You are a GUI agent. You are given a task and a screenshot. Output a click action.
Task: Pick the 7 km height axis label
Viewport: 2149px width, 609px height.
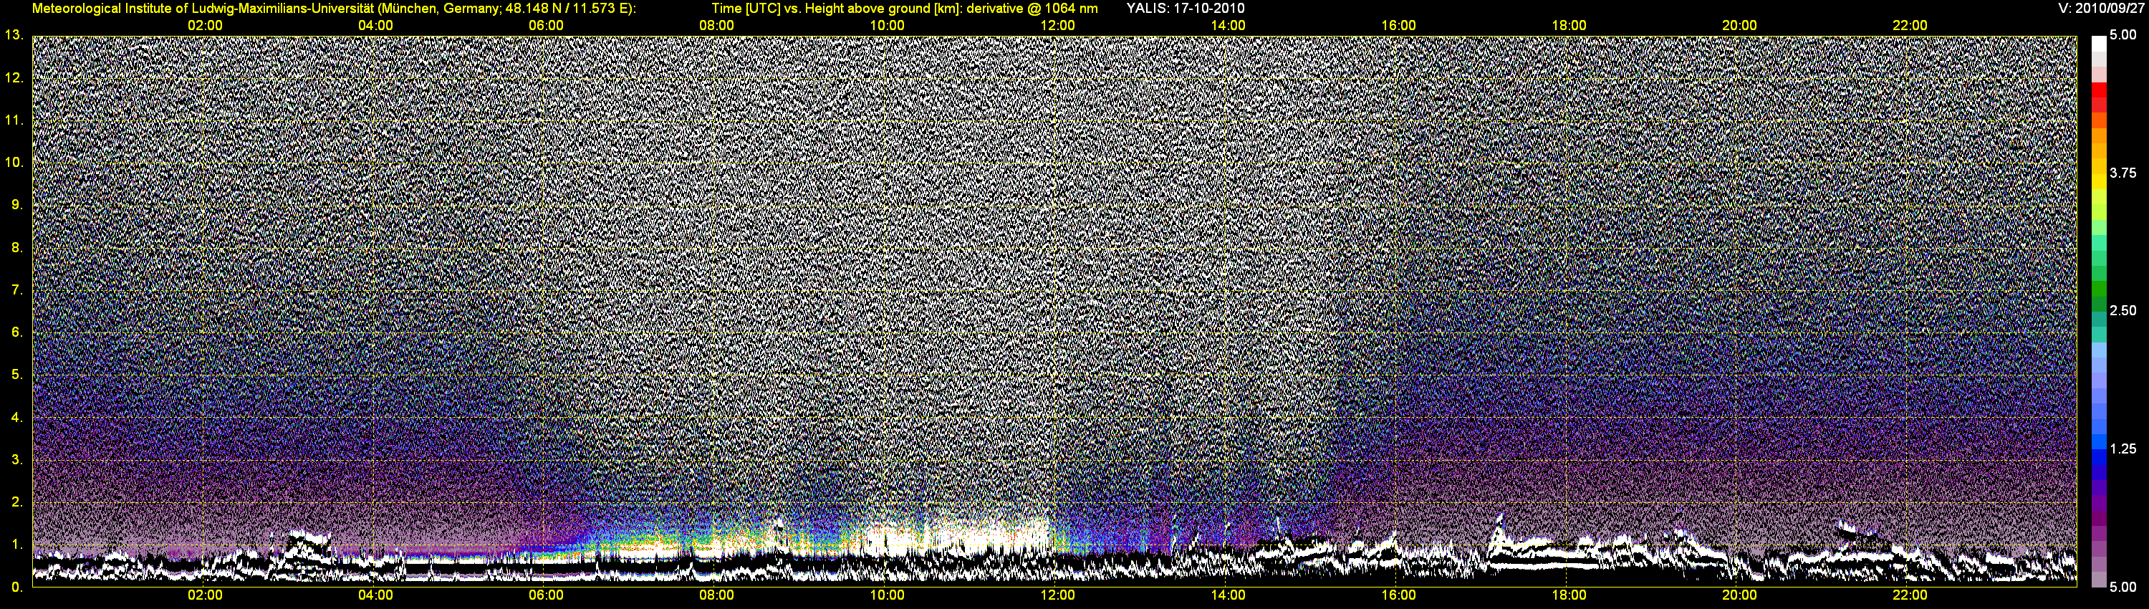[16, 289]
